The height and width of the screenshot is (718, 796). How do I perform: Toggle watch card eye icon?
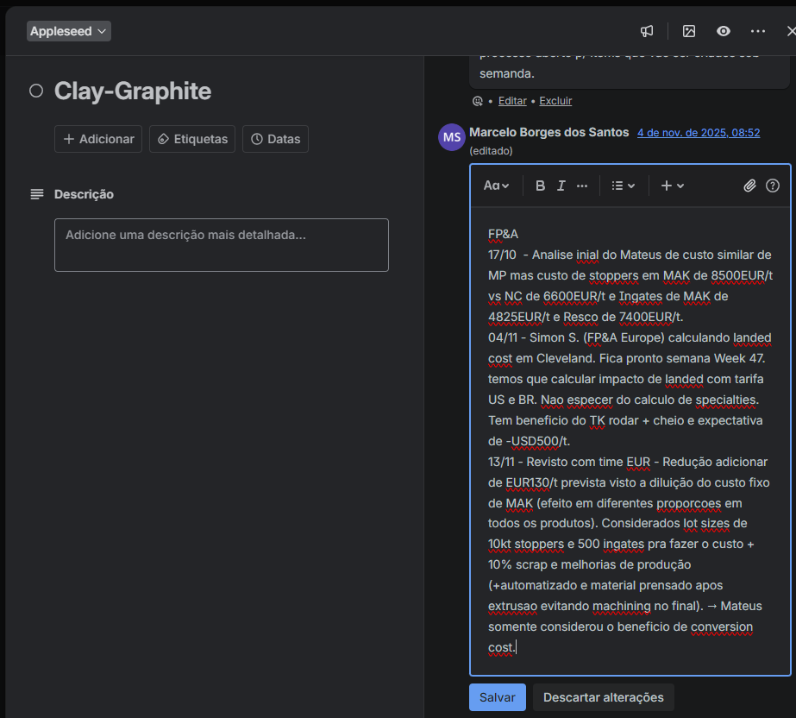[x=724, y=32]
